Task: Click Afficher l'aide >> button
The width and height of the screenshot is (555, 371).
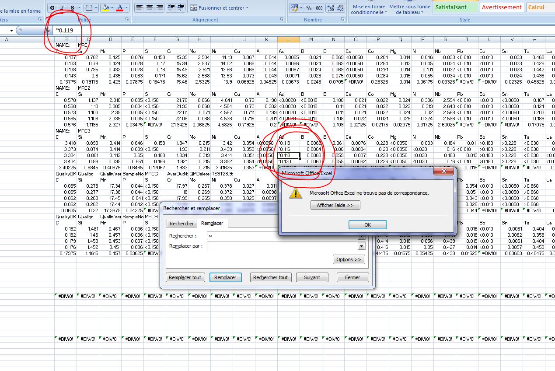Action: [x=335, y=205]
